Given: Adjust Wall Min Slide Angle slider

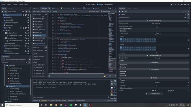Looking at the screenshot, I should pos(172,26).
